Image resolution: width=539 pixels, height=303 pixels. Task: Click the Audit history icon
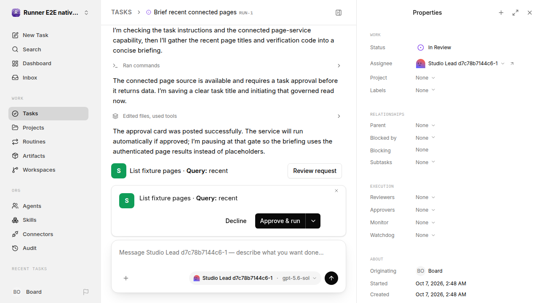[15, 248]
